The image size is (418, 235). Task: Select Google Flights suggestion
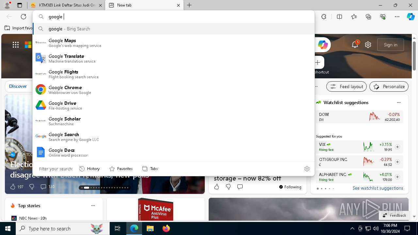173,74
